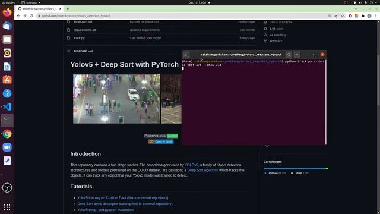The width and height of the screenshot is (380, 214).
Task: Open the Files manager in the dock
Action: (x=7, y=39)
